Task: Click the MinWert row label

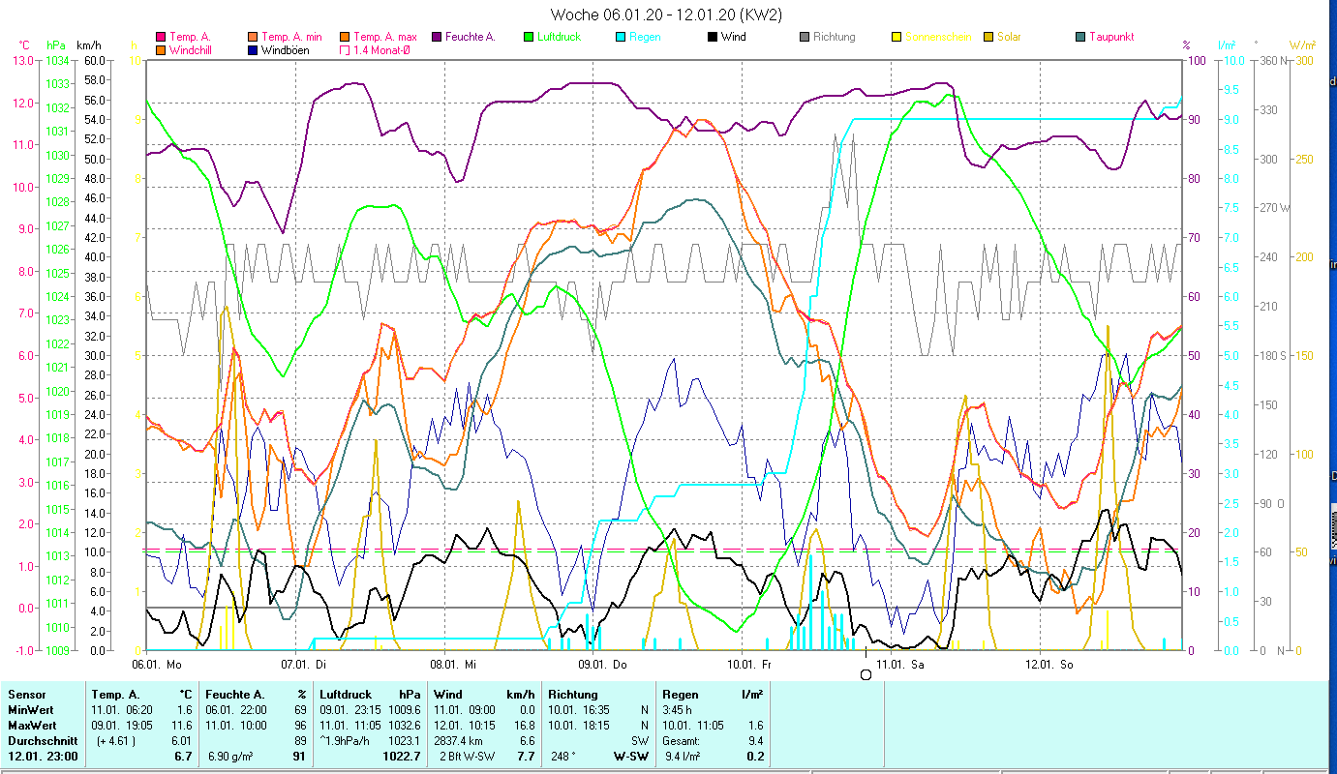Action: click(31, 710)
